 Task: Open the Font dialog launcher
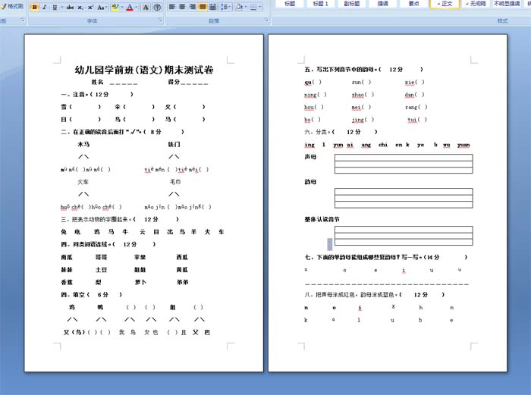click(160, 20)
